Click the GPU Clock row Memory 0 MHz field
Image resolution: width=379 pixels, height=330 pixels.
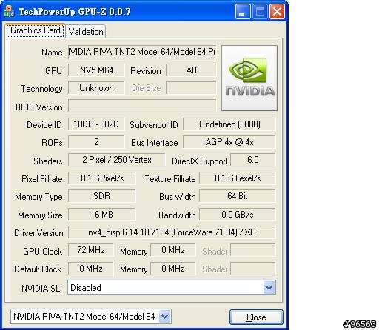173,250
